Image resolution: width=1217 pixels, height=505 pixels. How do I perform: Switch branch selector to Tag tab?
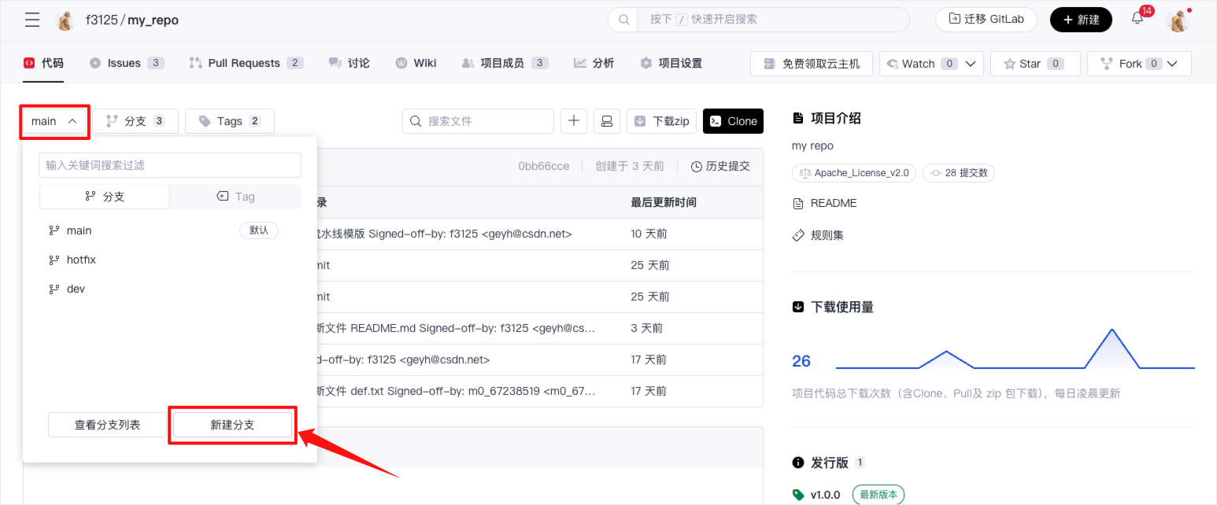coord(235,197)
